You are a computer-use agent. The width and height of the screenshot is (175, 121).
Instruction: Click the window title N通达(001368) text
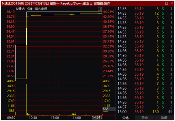13,3
